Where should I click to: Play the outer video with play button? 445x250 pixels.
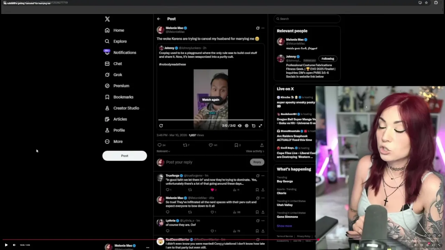[6, 245]
